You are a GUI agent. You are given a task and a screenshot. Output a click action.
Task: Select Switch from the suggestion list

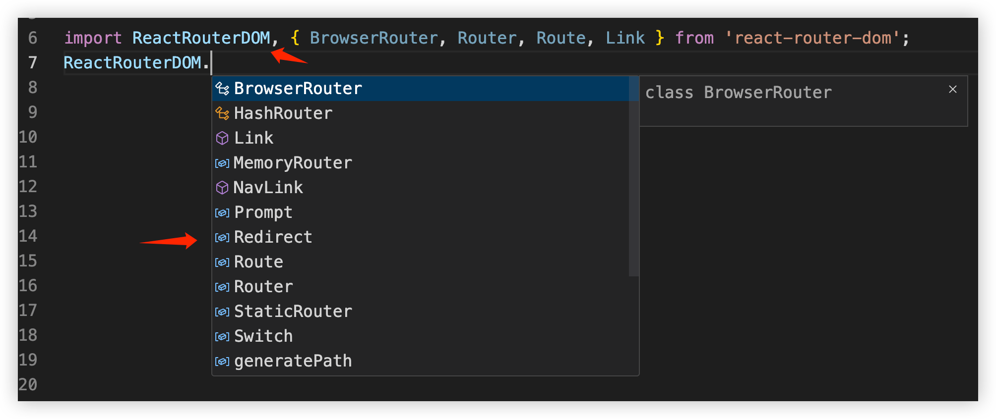pyautogui.click(x=263, y=336)
